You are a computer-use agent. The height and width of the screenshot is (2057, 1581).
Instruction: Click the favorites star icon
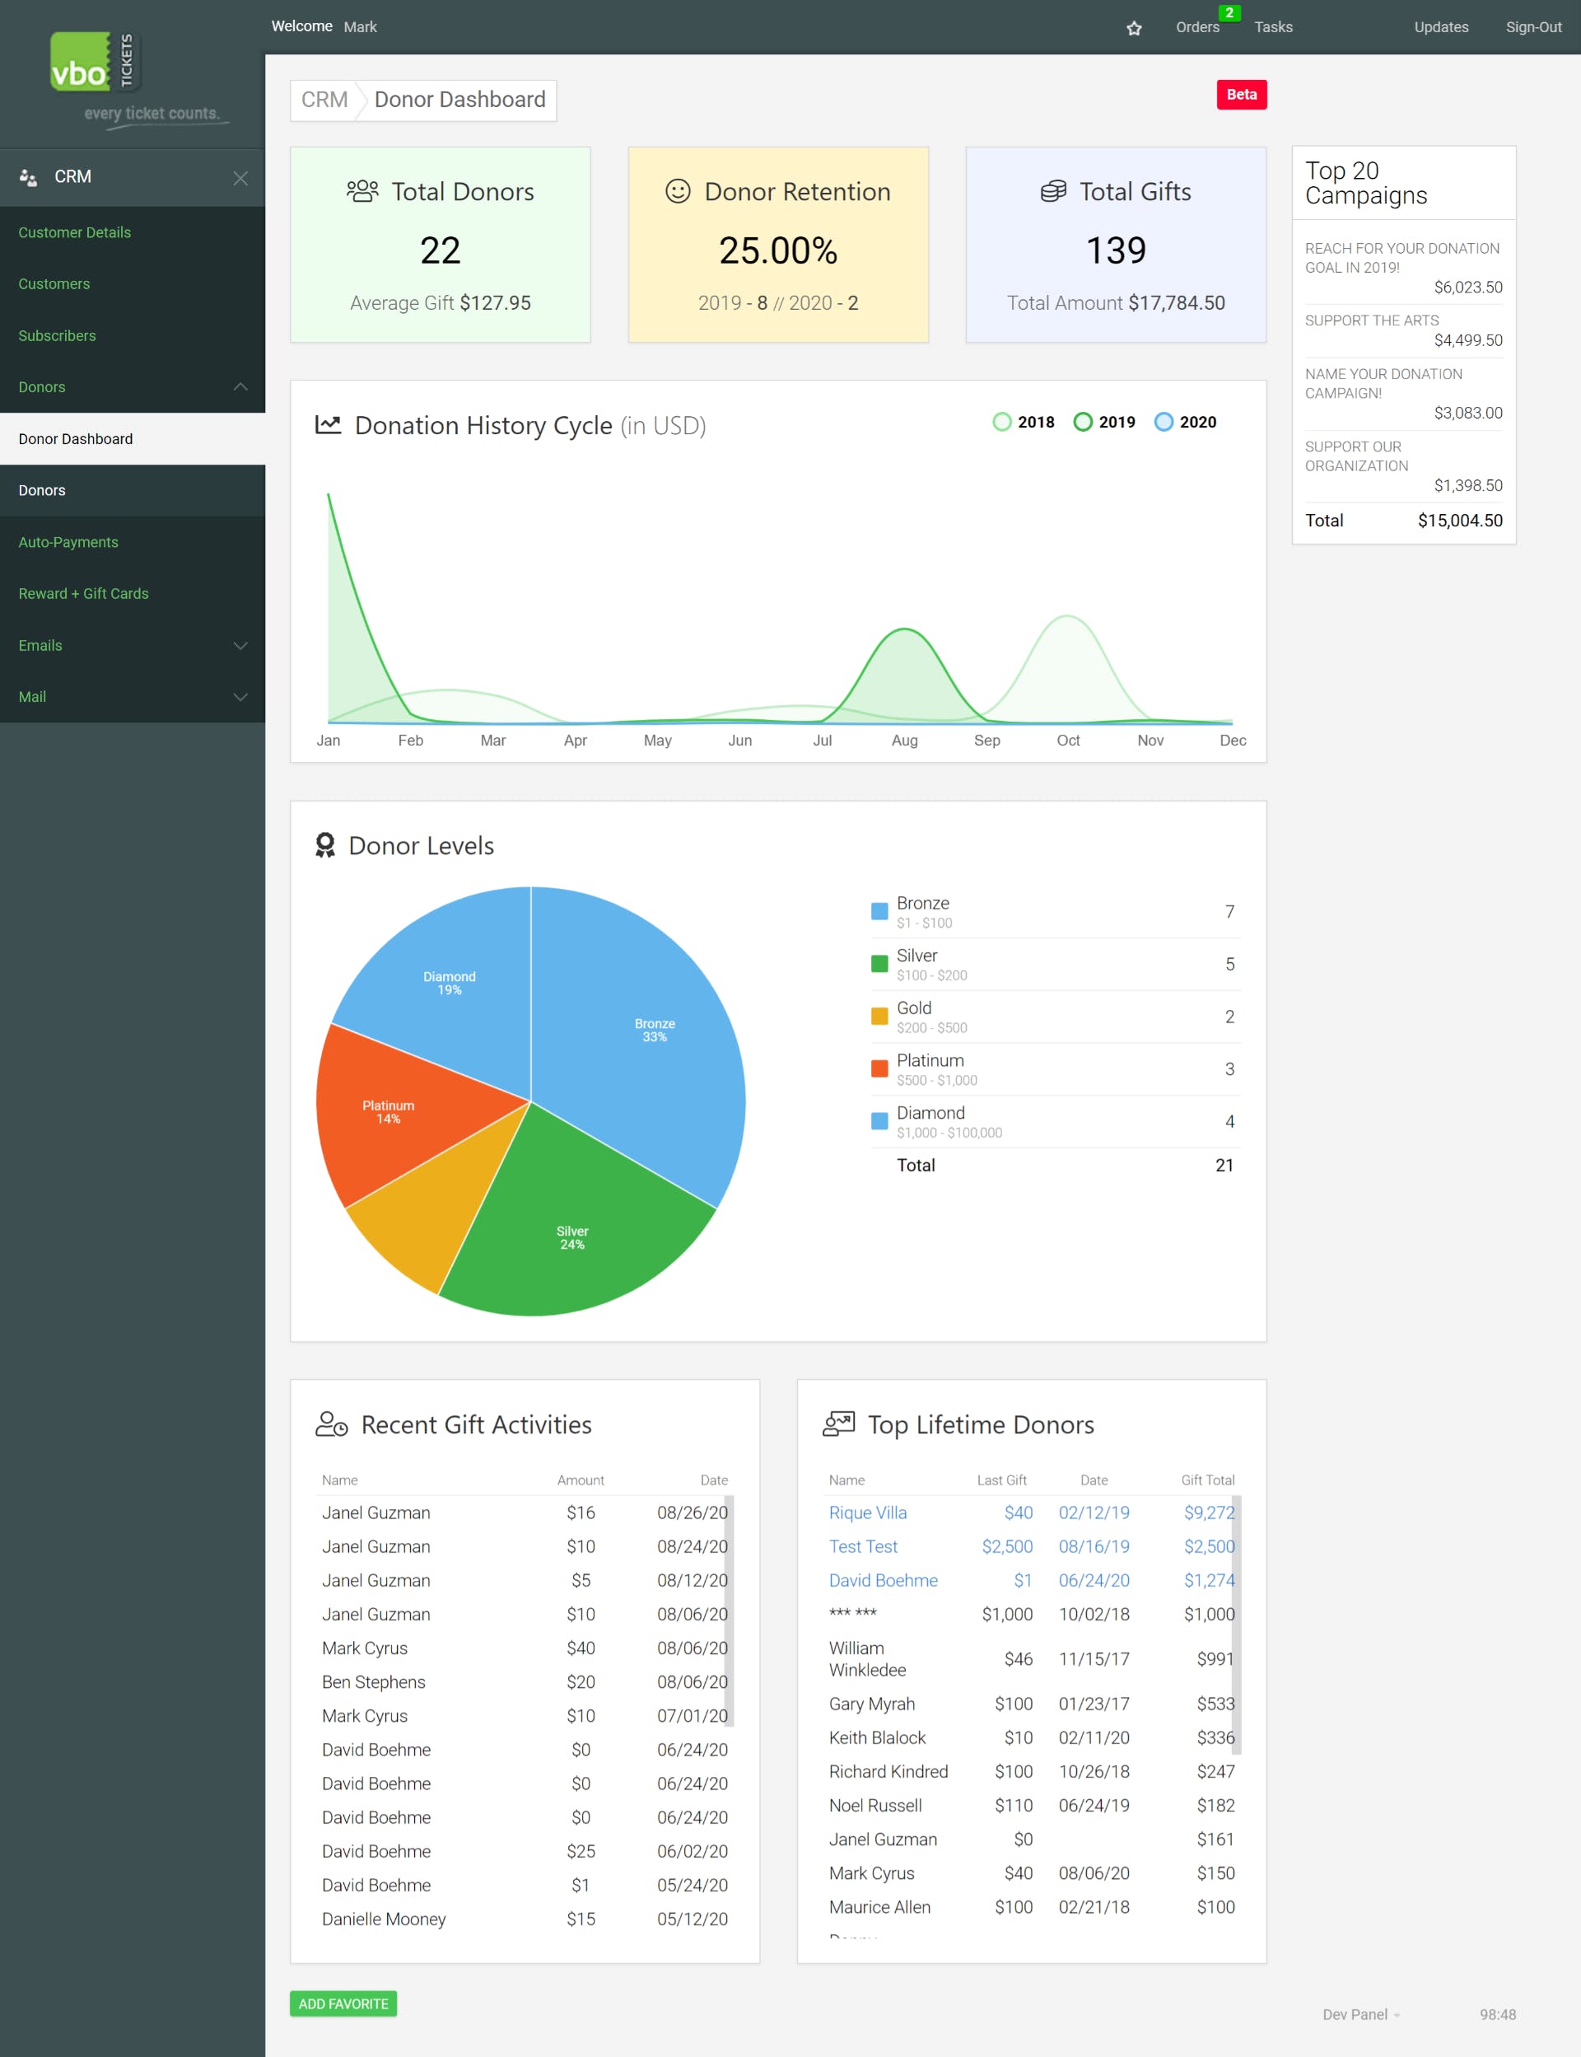pyautogui.click(x=1134, y=28)
